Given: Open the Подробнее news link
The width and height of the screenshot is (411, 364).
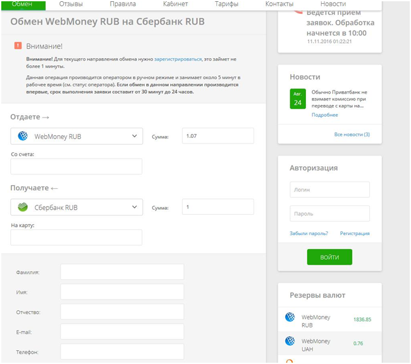Looking at the screenshot, I should coord(324,115).
